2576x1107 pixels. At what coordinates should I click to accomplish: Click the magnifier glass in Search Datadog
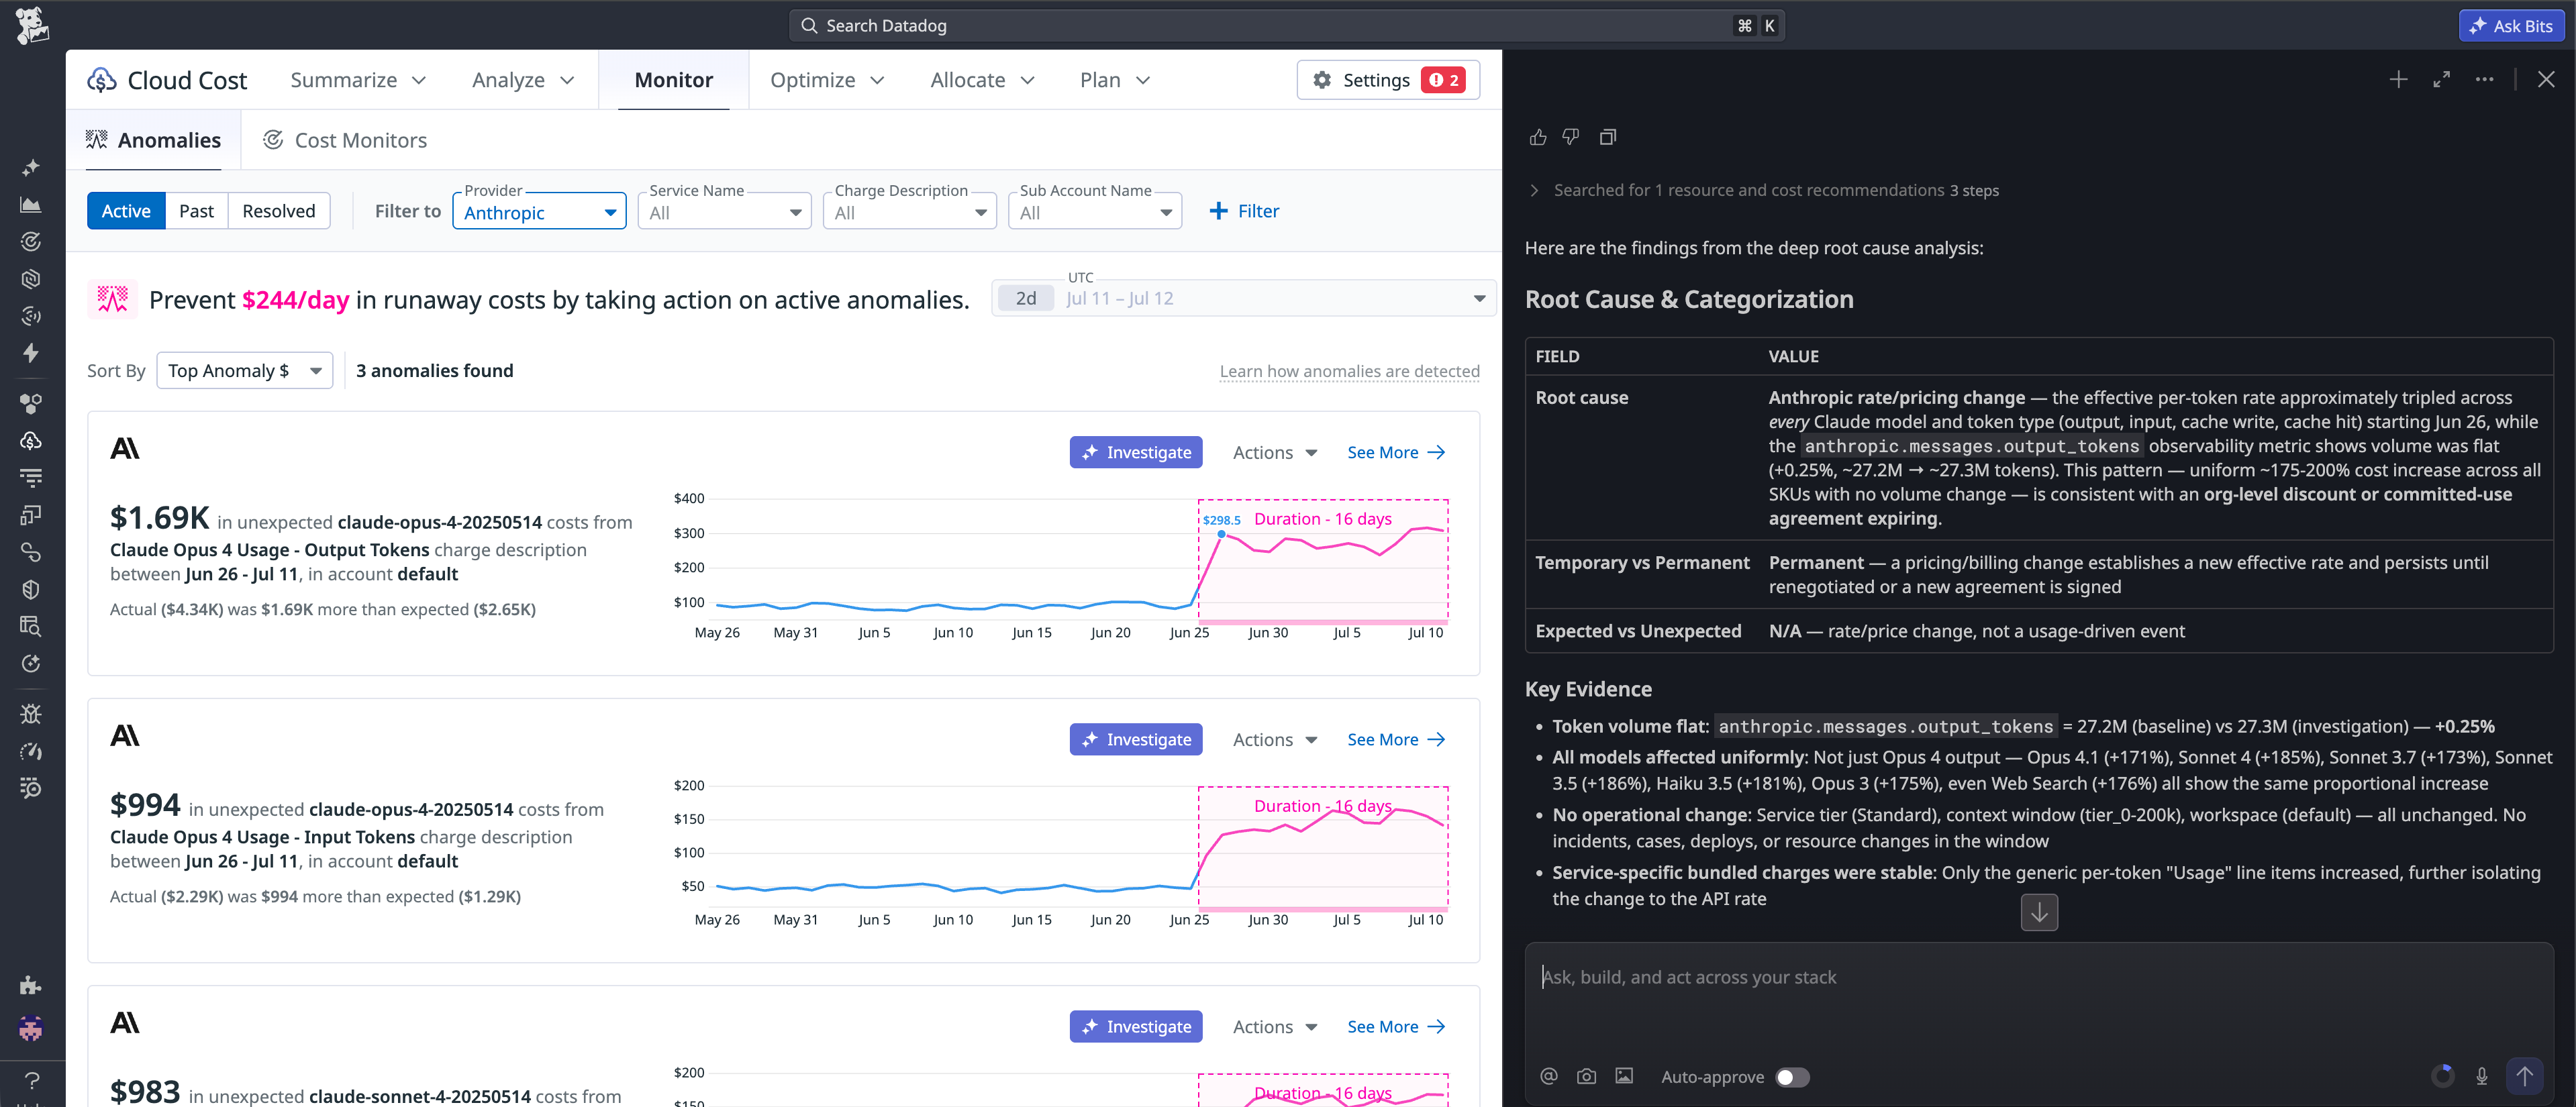click(x=809, y=26)
